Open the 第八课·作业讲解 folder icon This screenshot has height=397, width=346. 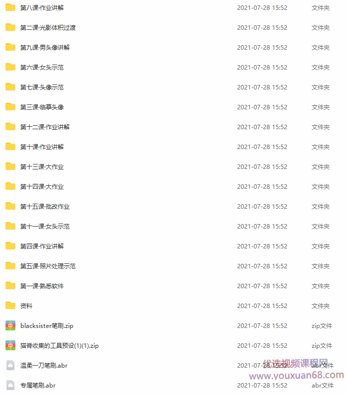coord(10,7)
